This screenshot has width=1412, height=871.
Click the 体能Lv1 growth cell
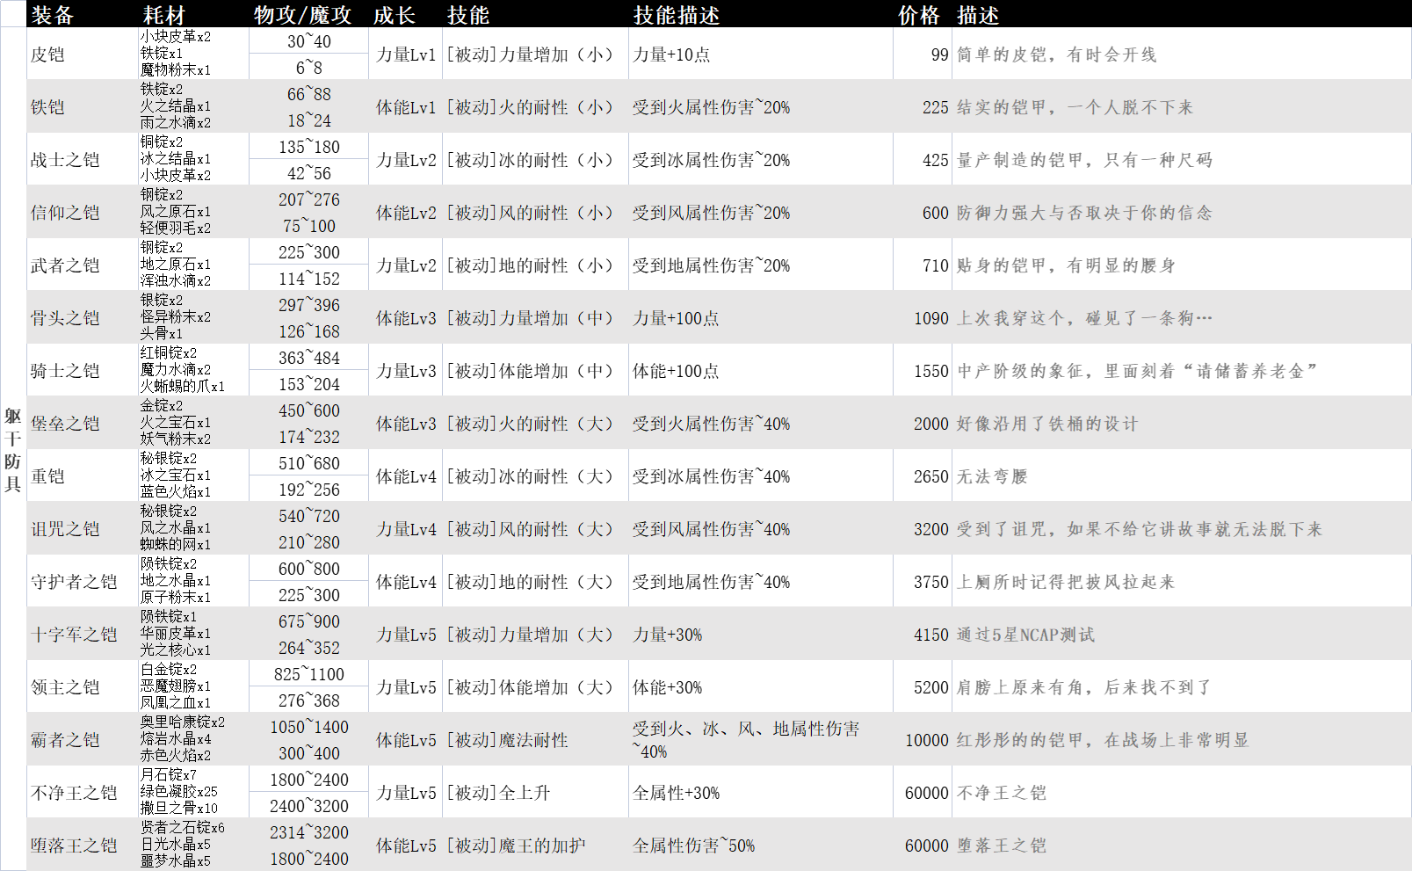tap(406, 107)
